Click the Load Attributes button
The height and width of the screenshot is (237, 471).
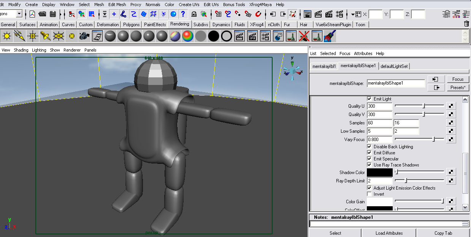point(389,233)
